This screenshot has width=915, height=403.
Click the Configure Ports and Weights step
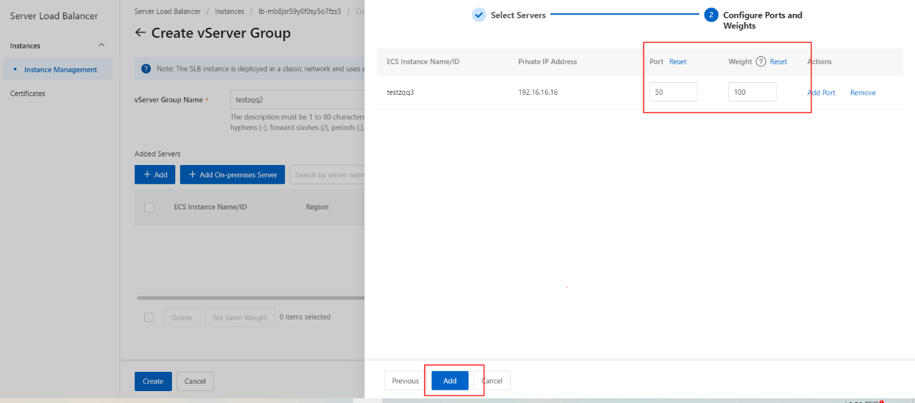[x=762, y=21]
